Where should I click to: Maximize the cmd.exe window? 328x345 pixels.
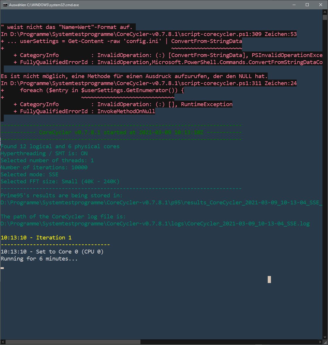pos(307,5)
